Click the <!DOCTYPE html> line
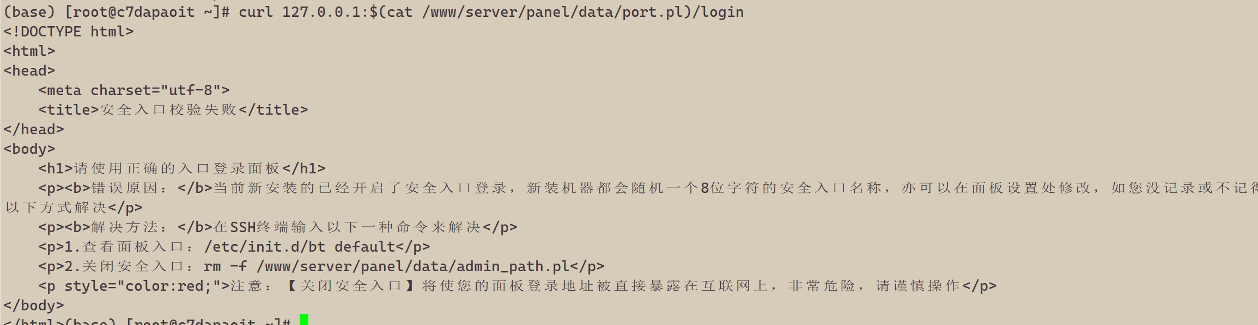The height and width of the screenshot is (325, 1258). [x=69, y=32]
